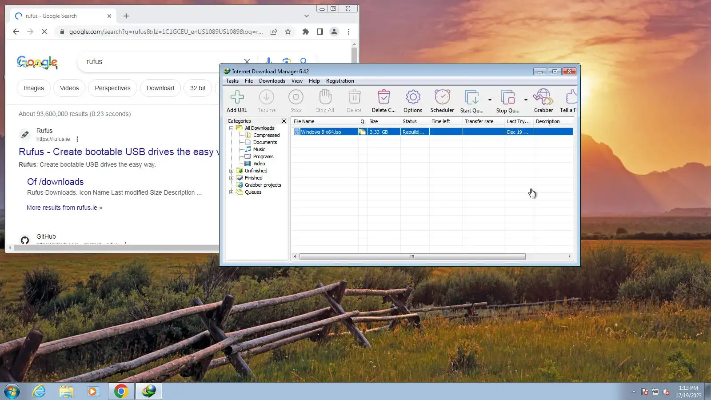The height and width of the screenshot is (400, 711).
Task: Open the Rufus bootable USB result link
Action: click(x=119, y=152)
